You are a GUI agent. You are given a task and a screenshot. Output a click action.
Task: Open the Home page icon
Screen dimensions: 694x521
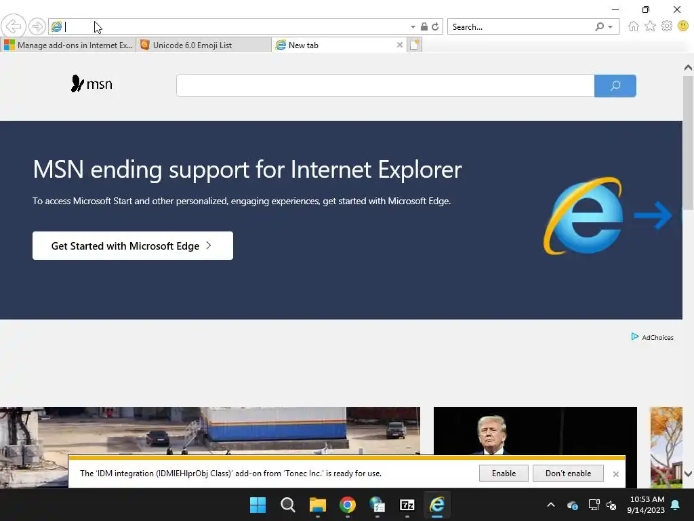click(x=634, y=26)
